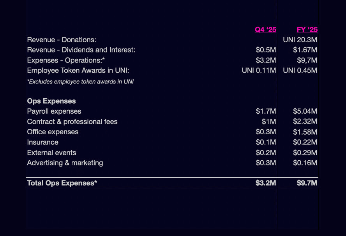Click the UNI 0.45M token awards value
This screenshot has width=346, height=236.
pos(300,70)
